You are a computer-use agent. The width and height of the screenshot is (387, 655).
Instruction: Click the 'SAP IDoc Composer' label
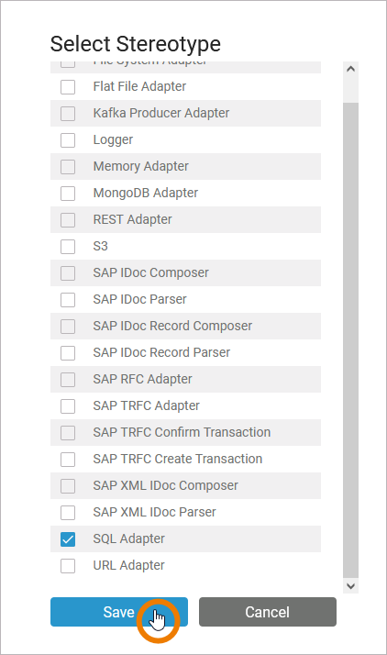pos(150,272)
